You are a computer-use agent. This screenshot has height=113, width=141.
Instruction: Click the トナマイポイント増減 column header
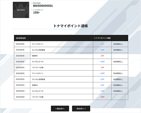pos(102,38)
